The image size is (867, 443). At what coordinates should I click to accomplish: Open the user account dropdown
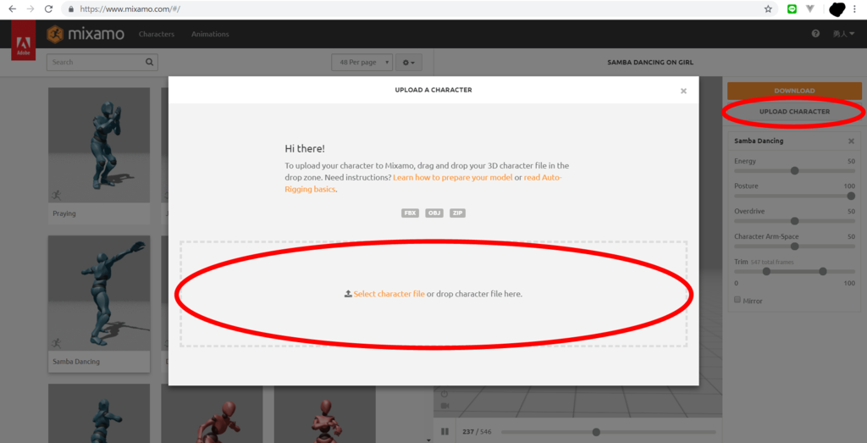(x=844, y=34)
